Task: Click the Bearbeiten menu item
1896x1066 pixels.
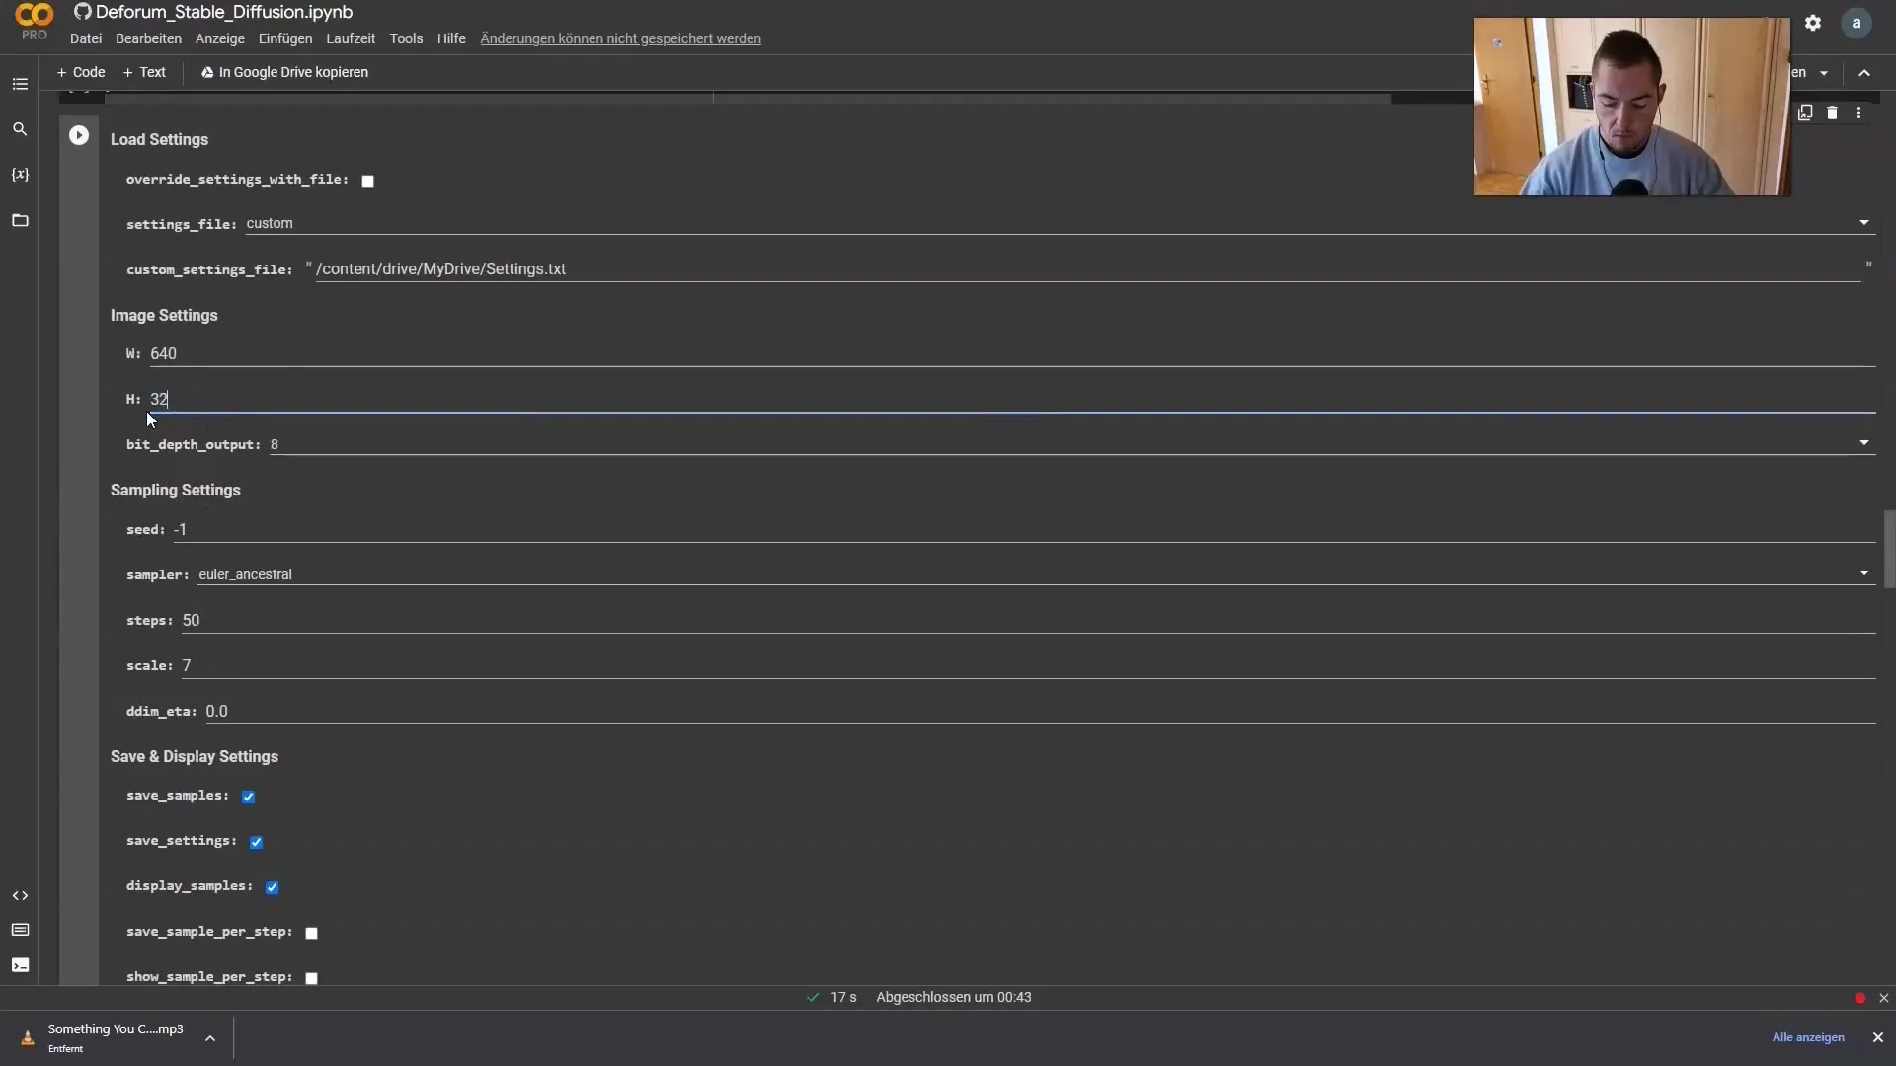Action: click(x=147, y=38)
